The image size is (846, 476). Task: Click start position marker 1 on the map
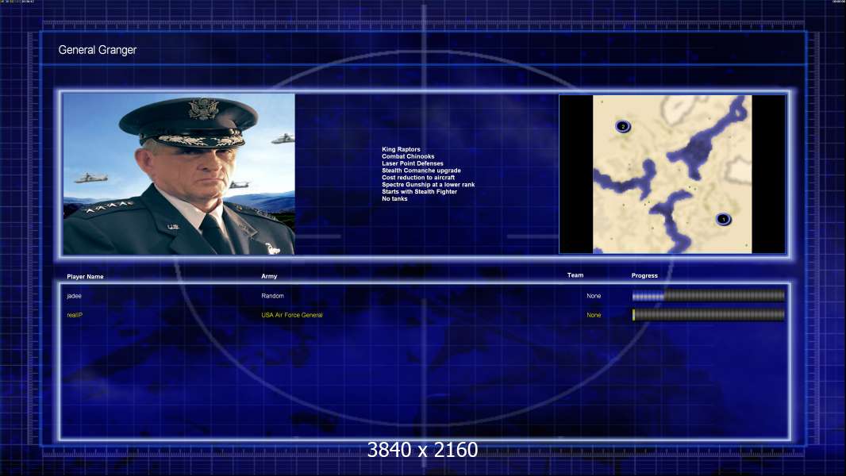(x=724, y=220)
